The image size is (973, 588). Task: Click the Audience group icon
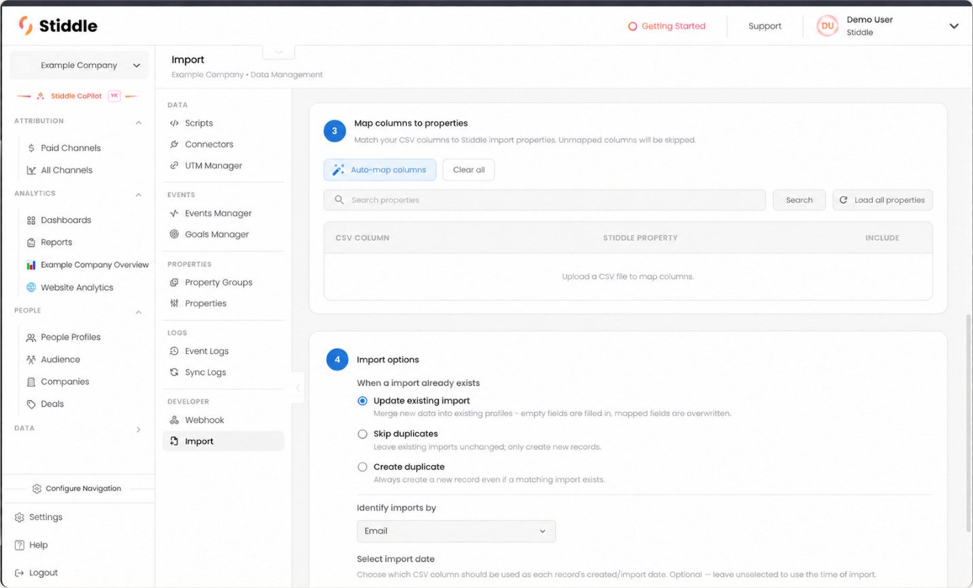coord(31,360)
